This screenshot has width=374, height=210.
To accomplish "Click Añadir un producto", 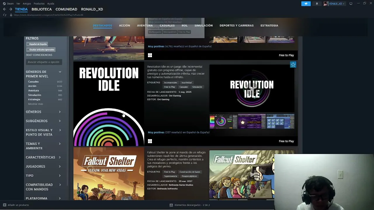I will pos(18,205).
